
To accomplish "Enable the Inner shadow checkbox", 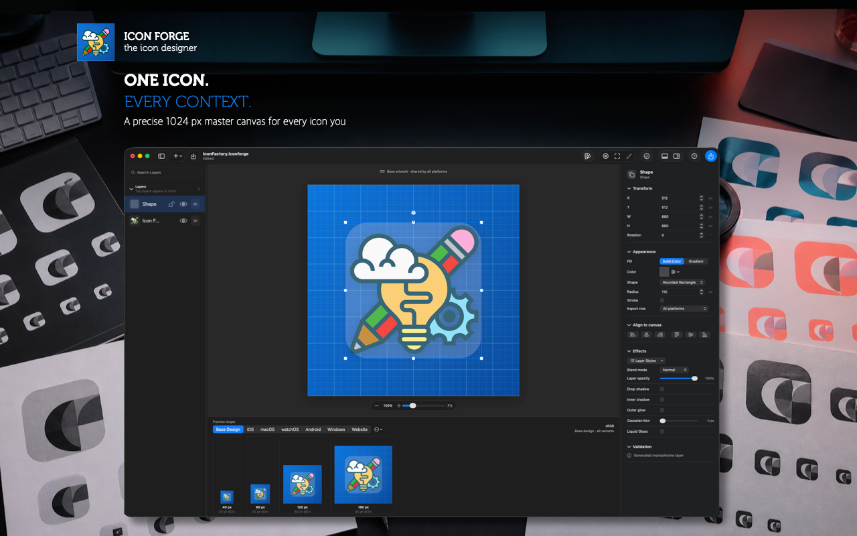I will tap(662, 399).
